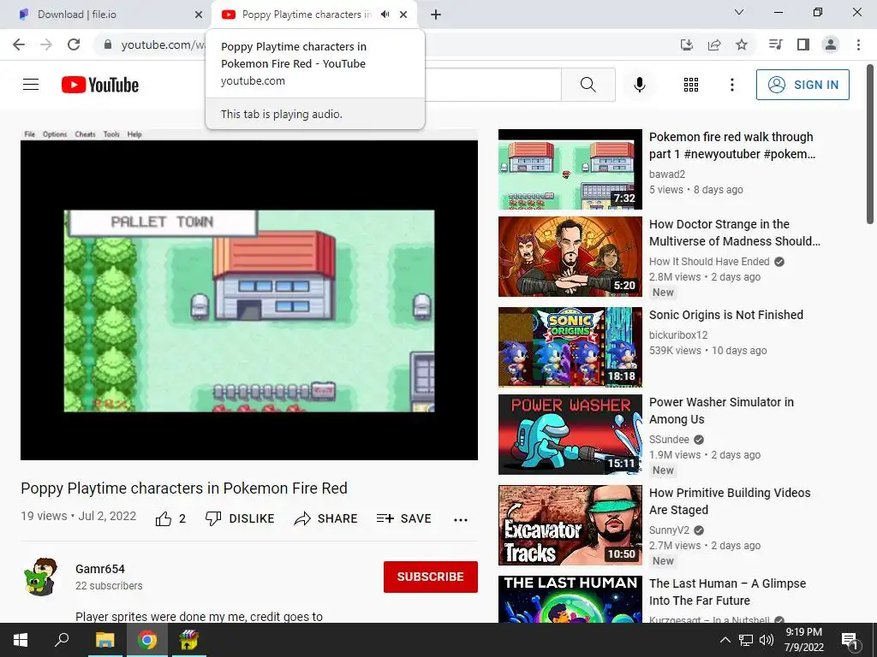The height and width of the screenshot is (657, 877).
Task: Select the Poppy Playtime YouTube tab
Action: click(307, 15)
